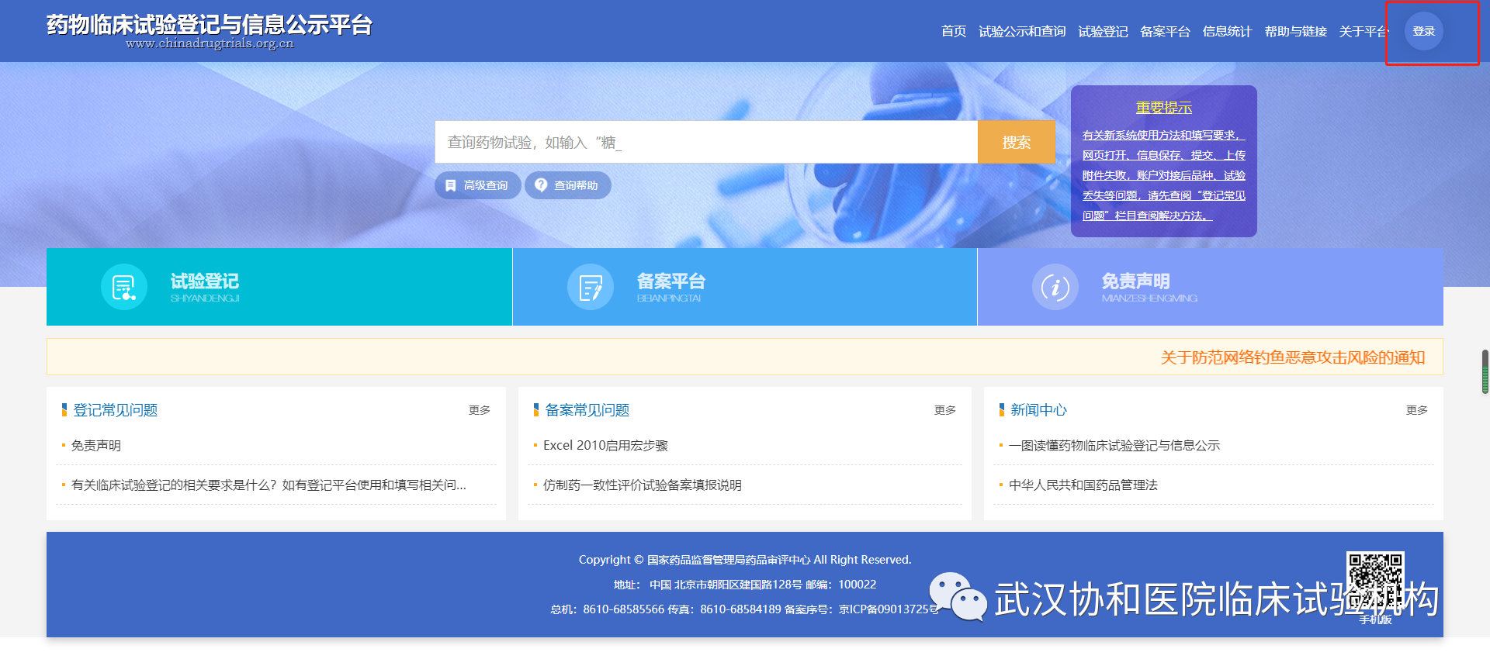Image resolution: width=1490 pixels, height=666 pixels.
Task: Open 首页 in the top navigation
Action: click(x=953, y=31)
